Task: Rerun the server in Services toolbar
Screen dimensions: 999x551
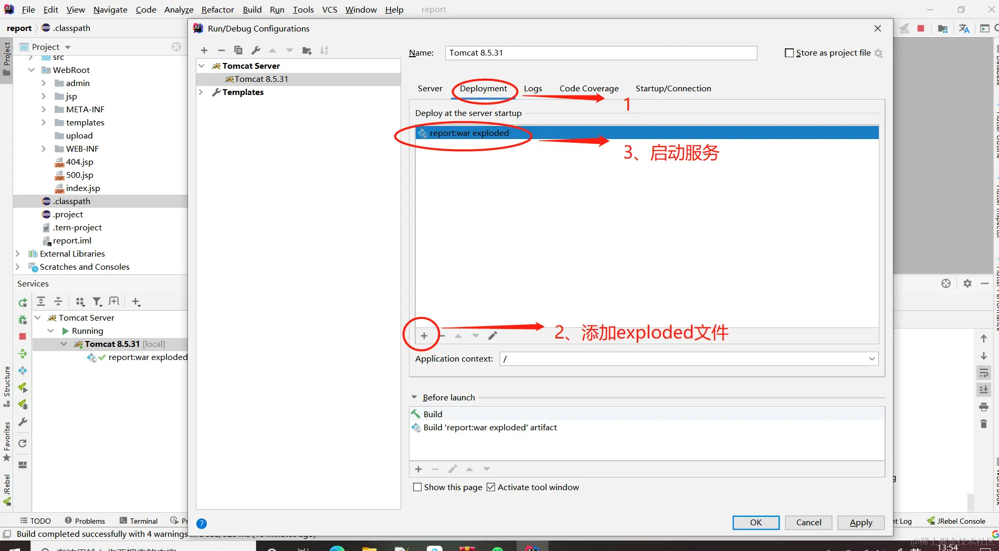Action: 23,302
